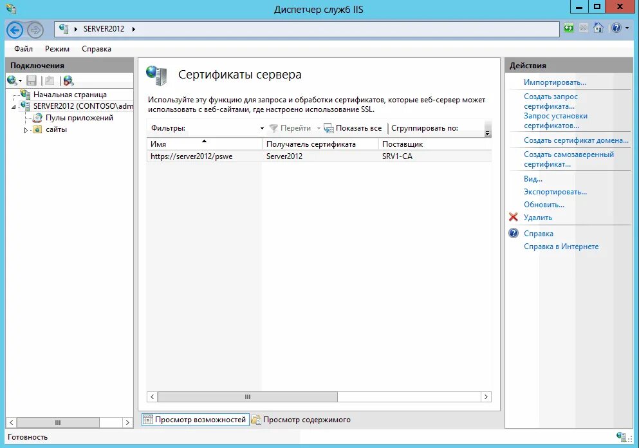Select сайты folder in the tree
Viewport: 639px width, 448px height.
pos(56,129)
